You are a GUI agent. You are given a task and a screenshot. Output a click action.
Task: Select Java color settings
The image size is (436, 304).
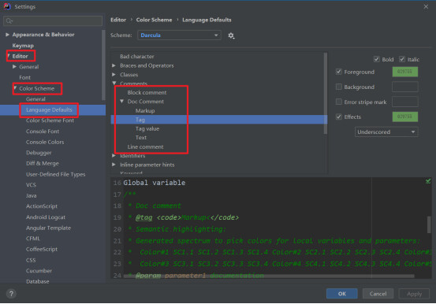click(x=32, y=195)
